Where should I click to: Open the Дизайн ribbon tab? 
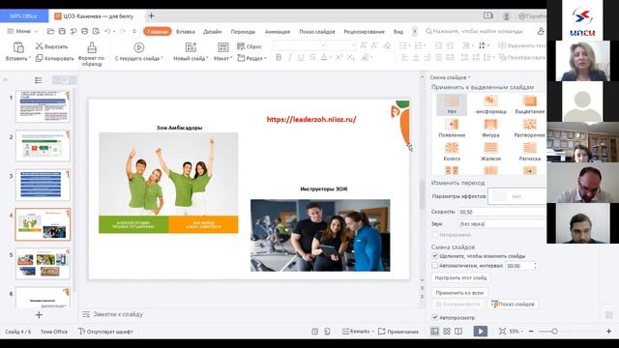[213, 32]
